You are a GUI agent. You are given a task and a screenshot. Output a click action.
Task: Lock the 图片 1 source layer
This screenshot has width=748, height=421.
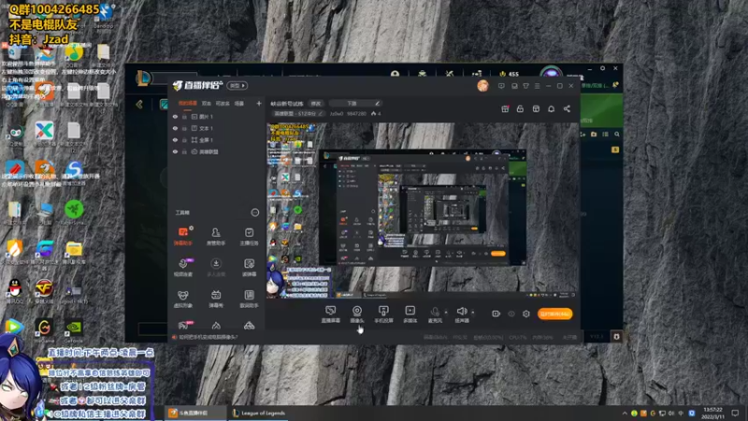pyautogui.click(x=184, y=116)
